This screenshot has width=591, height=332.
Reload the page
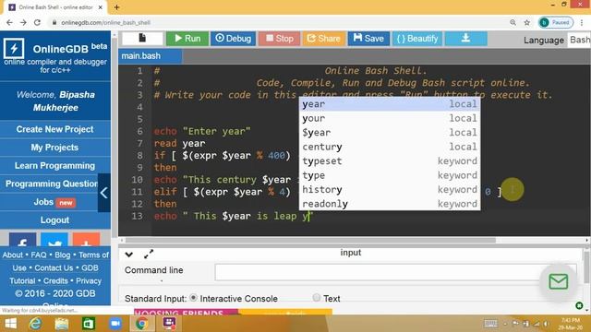(37, 22)
